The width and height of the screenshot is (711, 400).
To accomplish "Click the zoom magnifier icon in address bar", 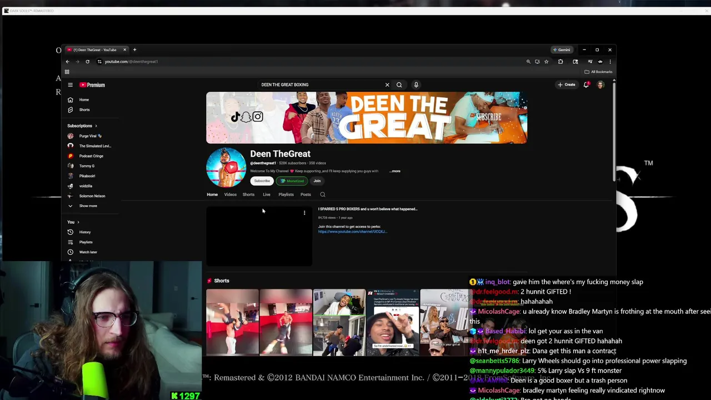I will click(528, 62).
